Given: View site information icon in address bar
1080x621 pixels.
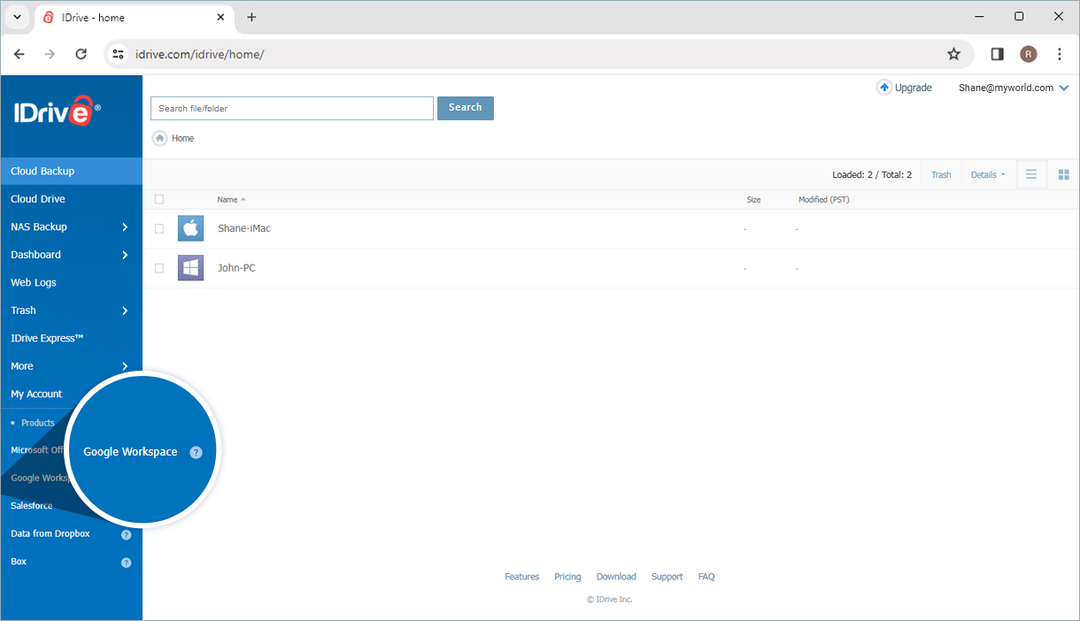Looking at the screenshot, I should (x=118, y=54).
